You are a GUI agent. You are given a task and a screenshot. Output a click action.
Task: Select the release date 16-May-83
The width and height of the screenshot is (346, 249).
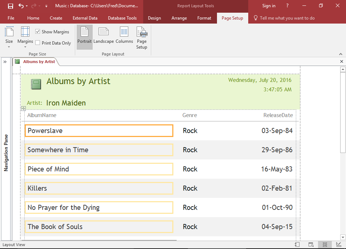[x=277, y=169]
